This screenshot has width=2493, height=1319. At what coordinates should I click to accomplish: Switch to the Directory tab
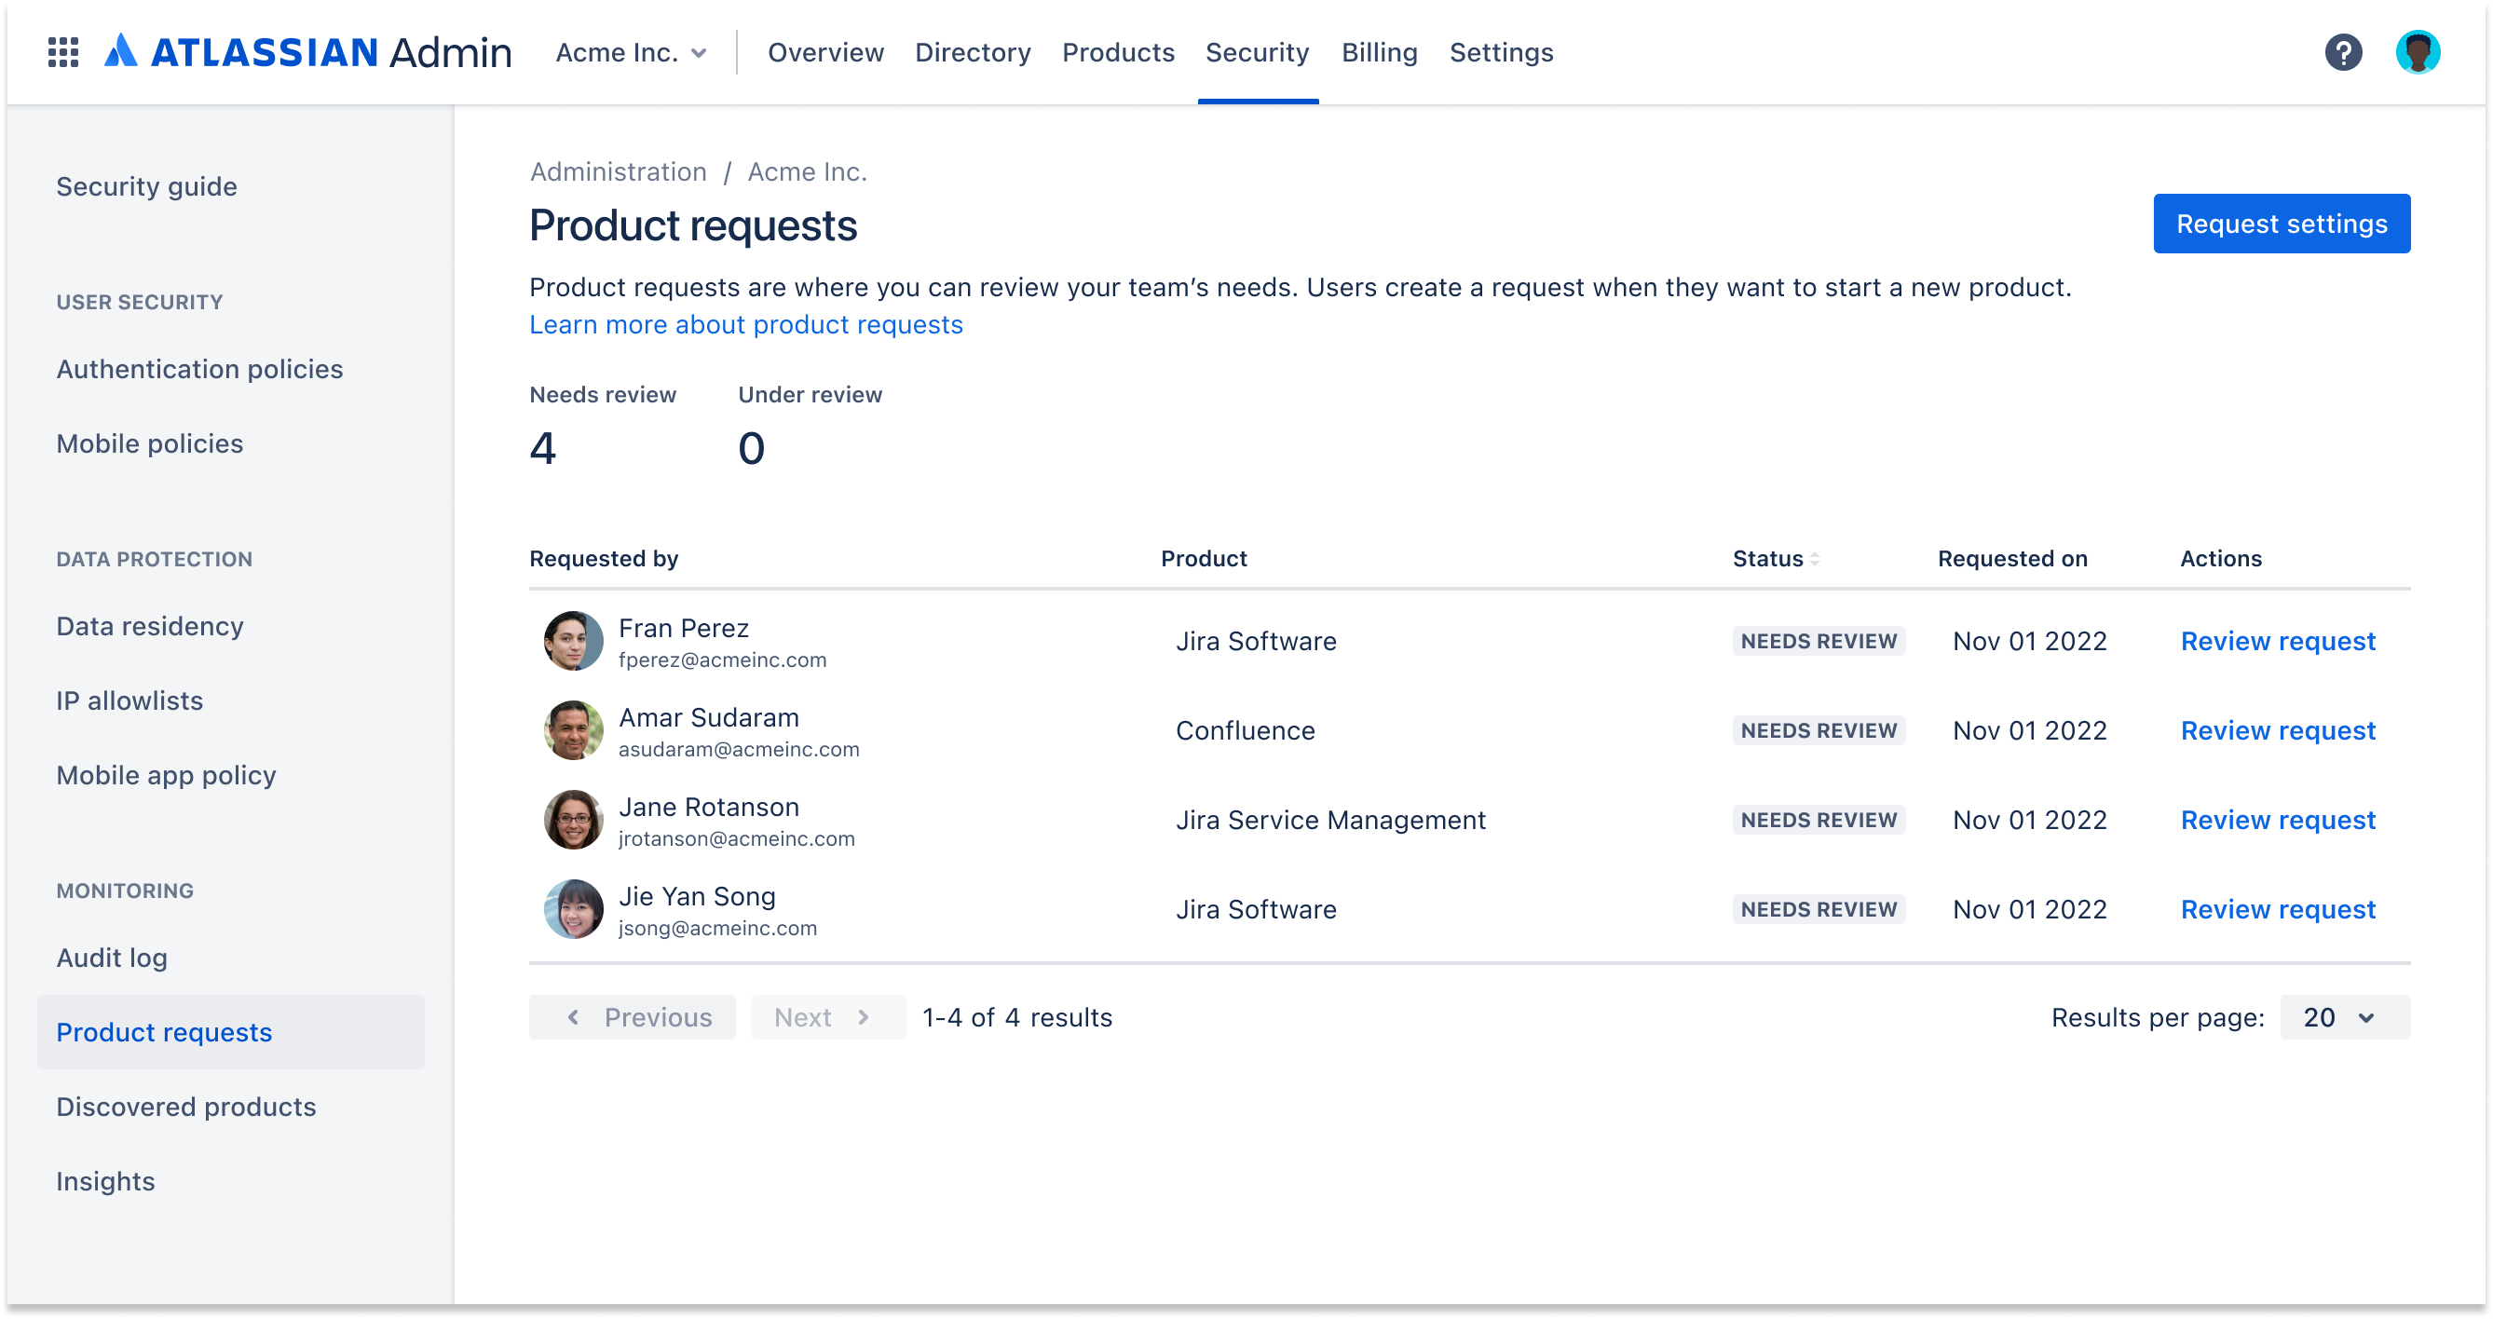[x=973, y=52]
